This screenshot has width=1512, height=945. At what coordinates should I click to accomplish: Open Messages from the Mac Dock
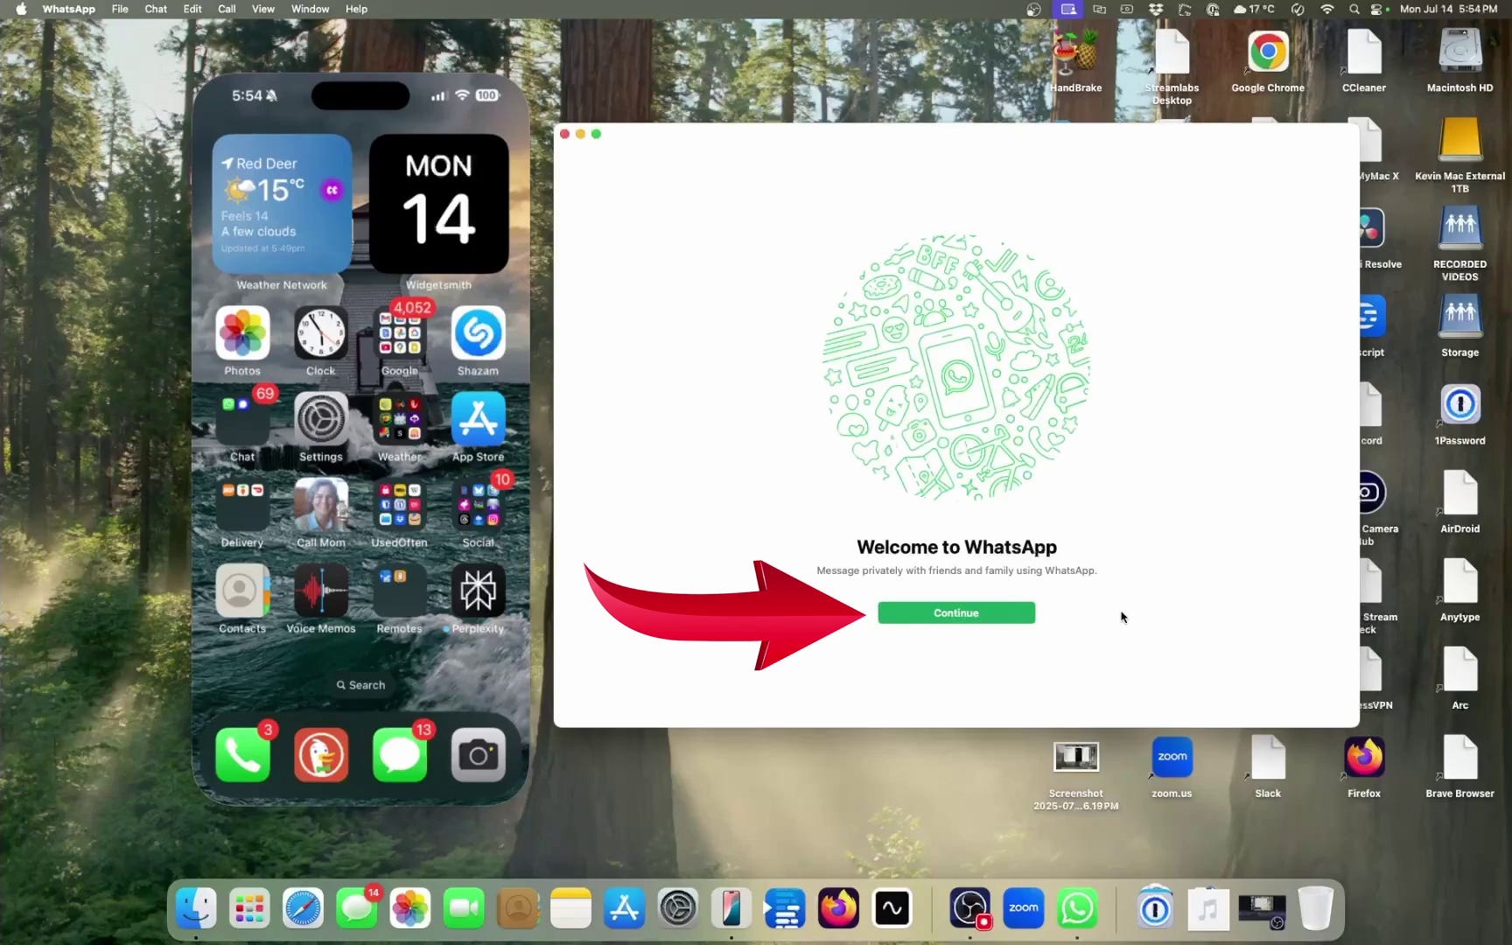click(357, 909)
